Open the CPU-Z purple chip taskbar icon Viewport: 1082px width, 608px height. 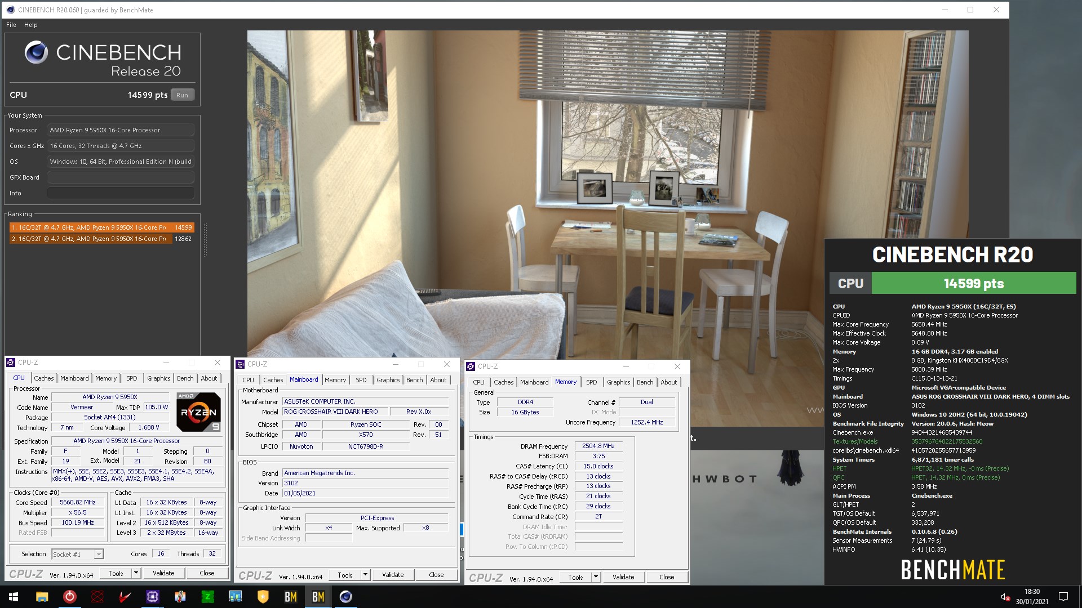pos(152,597)
